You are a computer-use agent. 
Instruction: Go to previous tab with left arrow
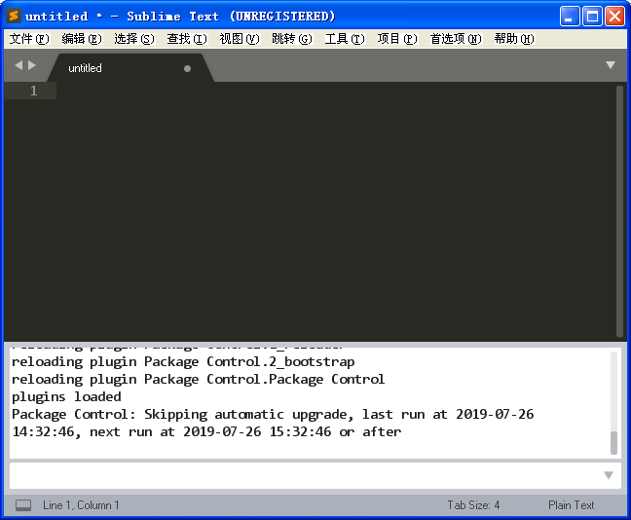[x=19, y=65]
